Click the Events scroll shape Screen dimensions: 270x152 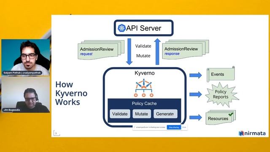tap(221, 74)
